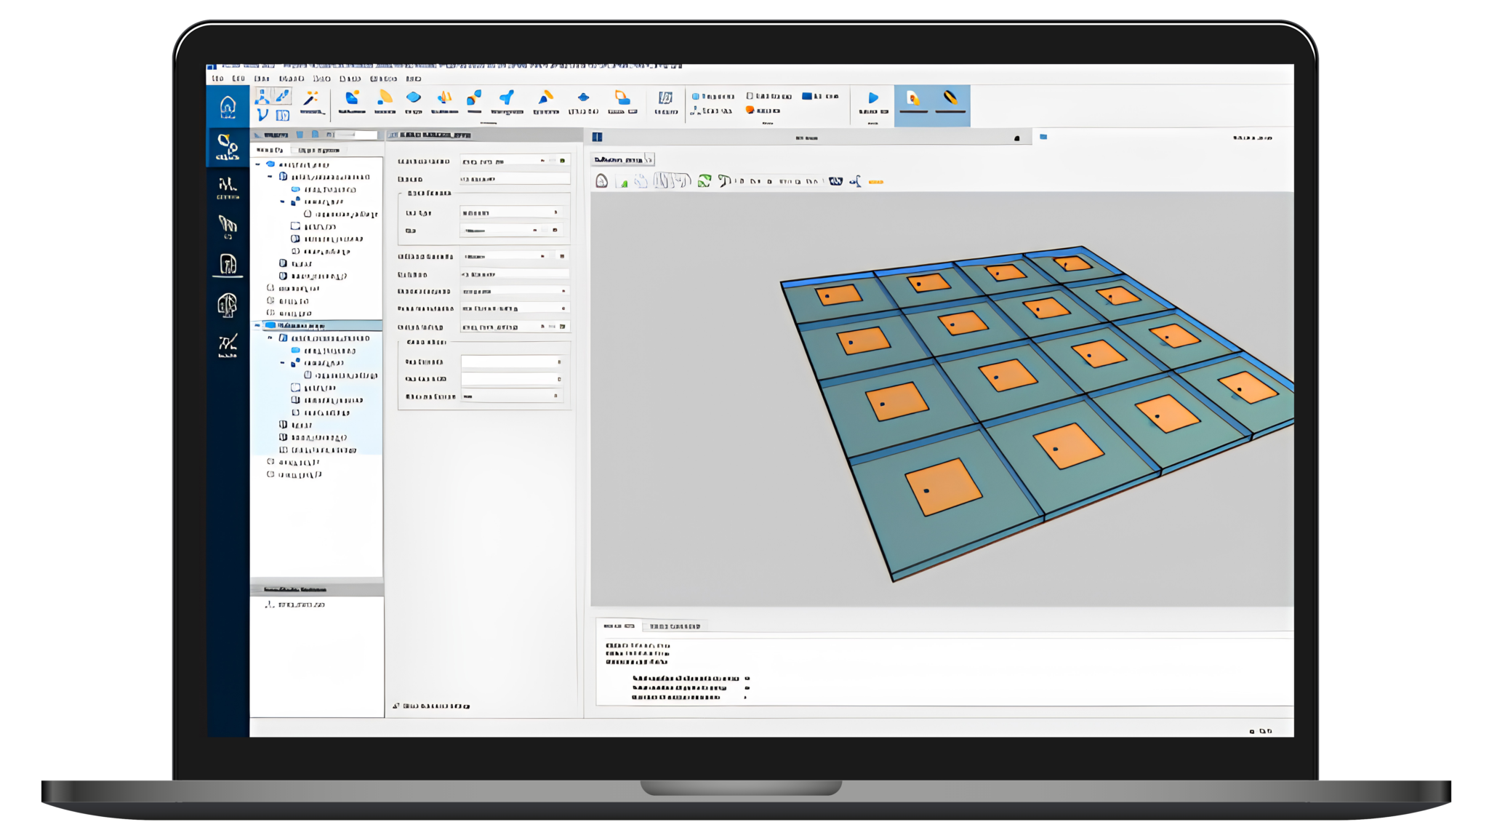The image size is (1489, 838).
Task: Collapse the highlighted root tree node
Action: click(x=258, y=325)
